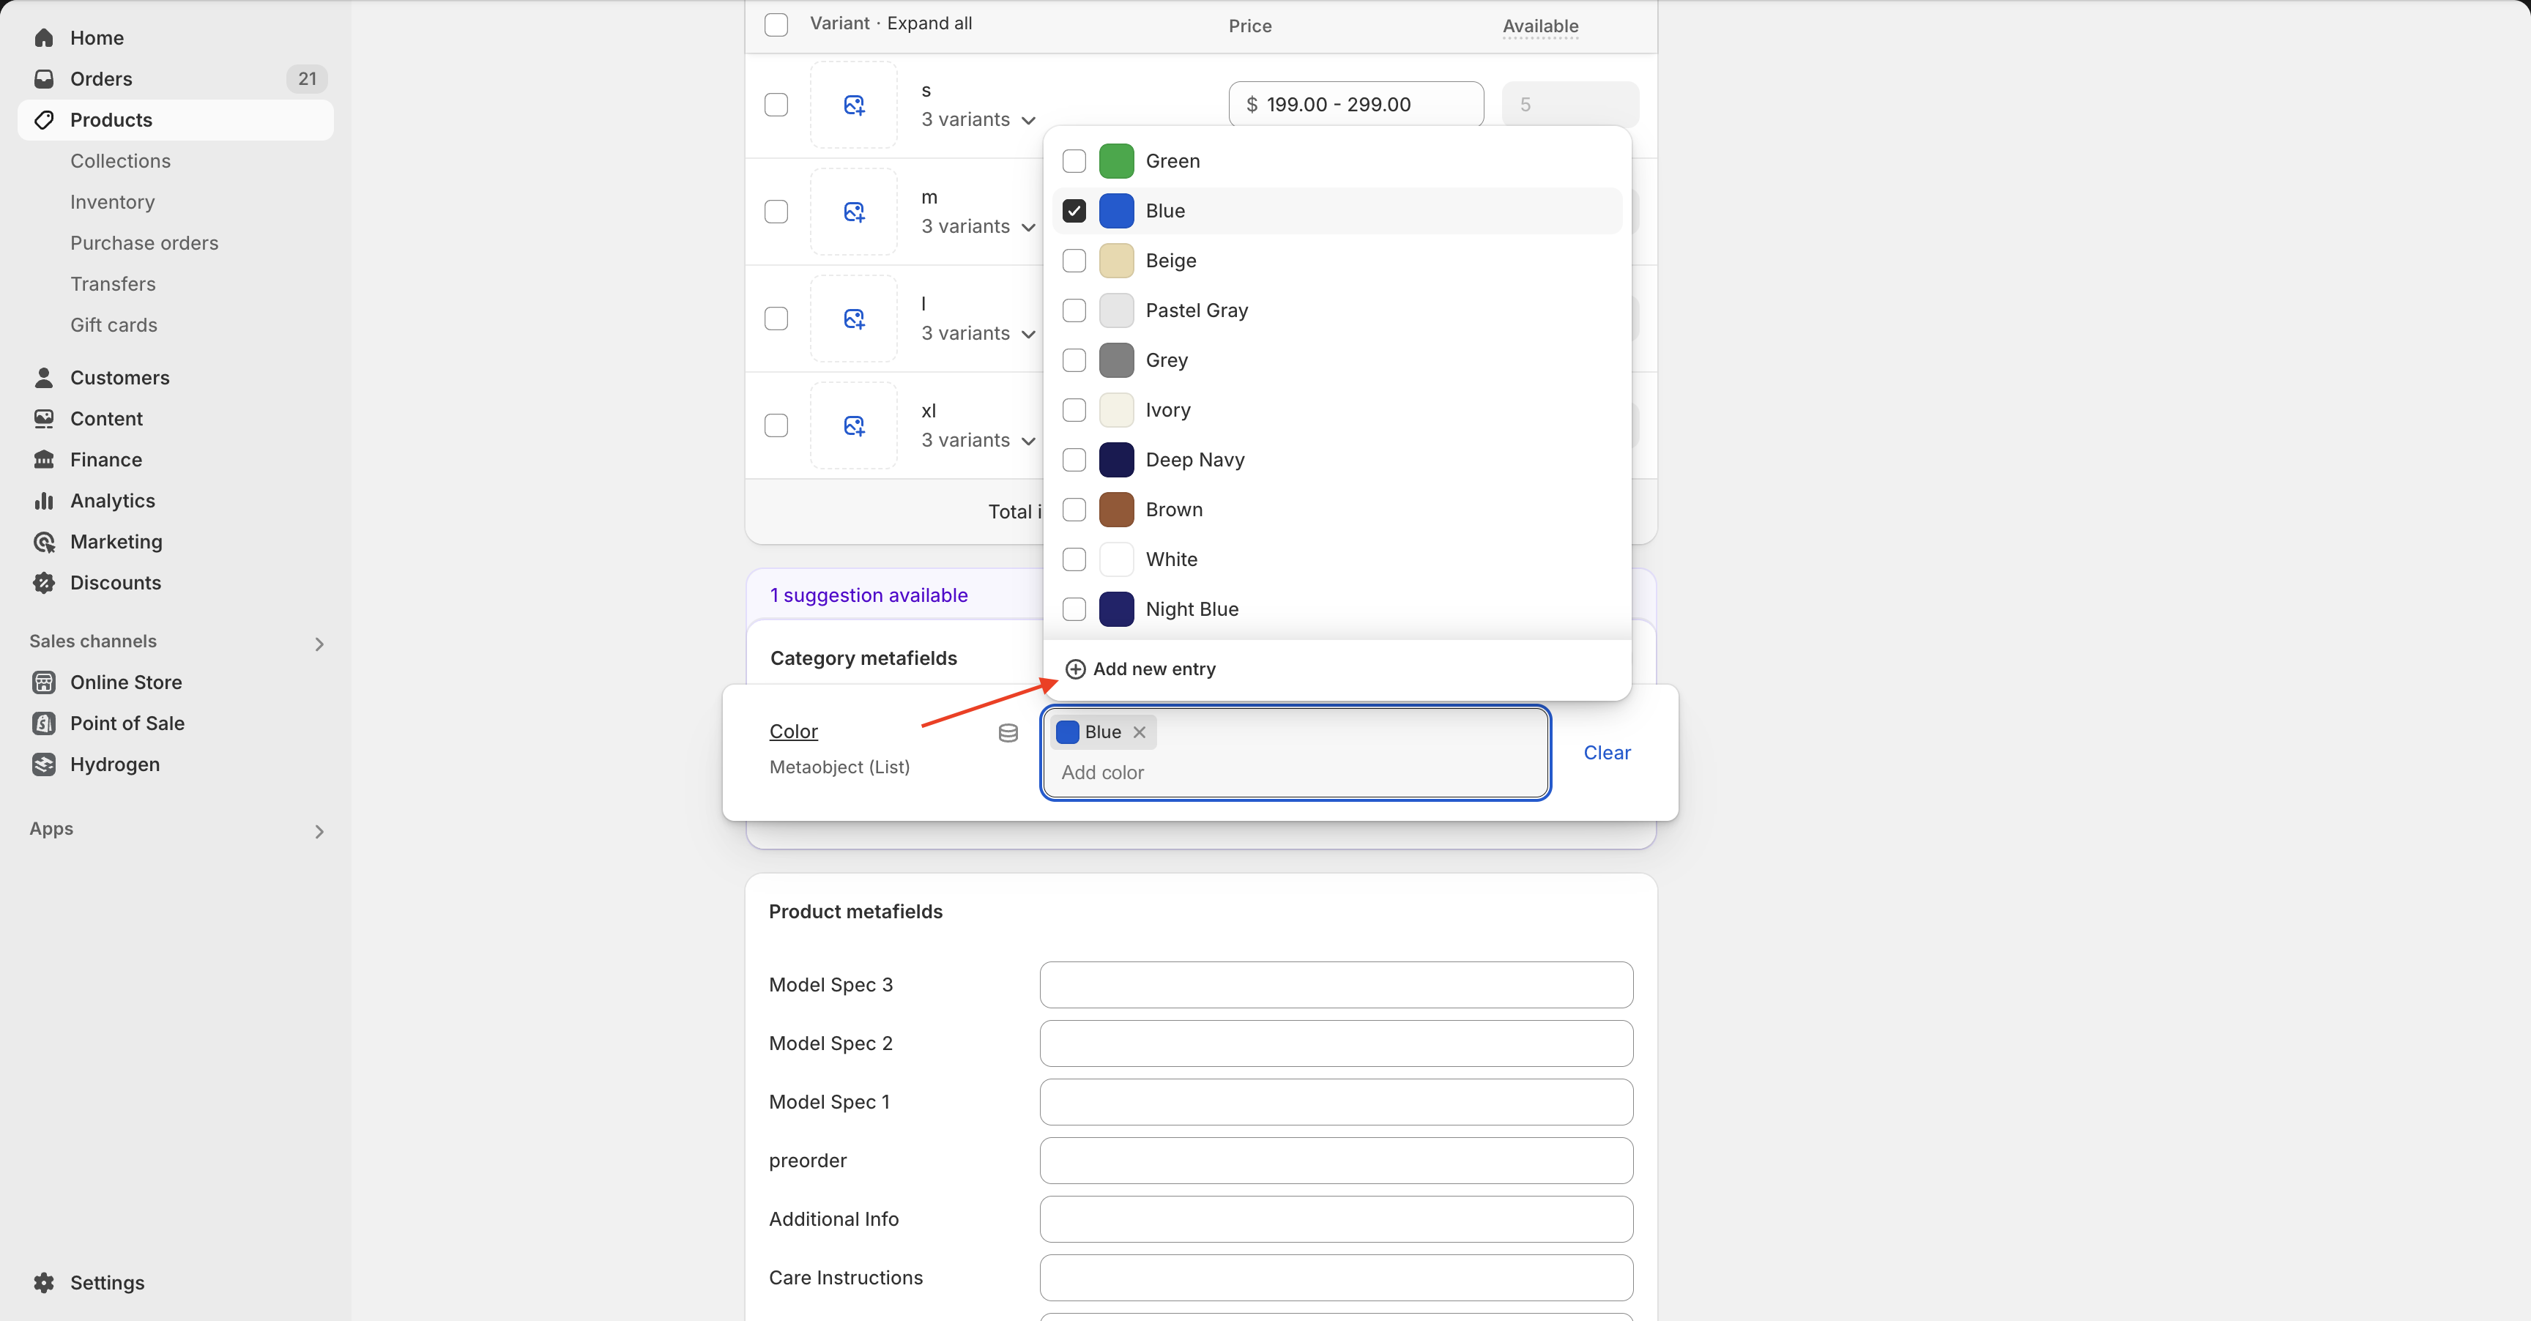Expand the Sales channels section

pyautogui.click(x=319, y=644)
